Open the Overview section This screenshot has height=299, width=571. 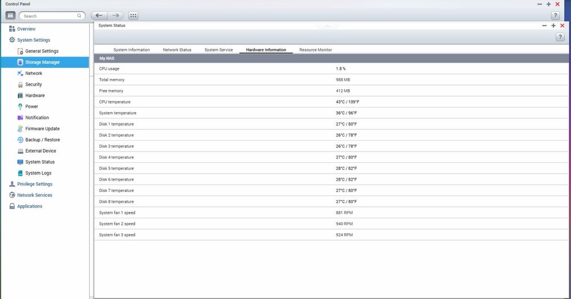click(26, 29)
